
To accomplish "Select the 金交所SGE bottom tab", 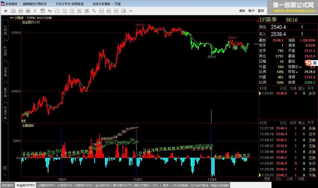I will pos(102,185).
